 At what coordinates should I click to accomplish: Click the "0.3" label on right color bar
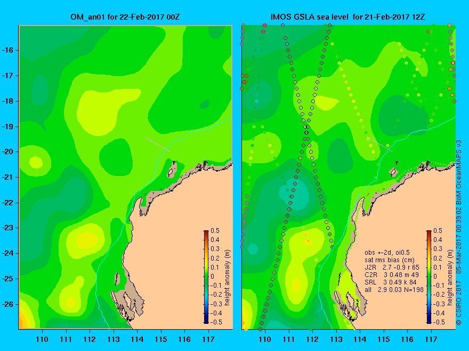438,249
